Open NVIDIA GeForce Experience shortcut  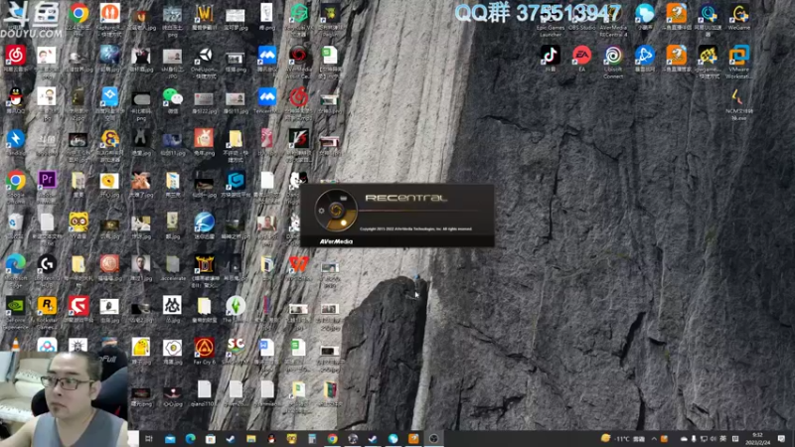click(x=16, y=312)
